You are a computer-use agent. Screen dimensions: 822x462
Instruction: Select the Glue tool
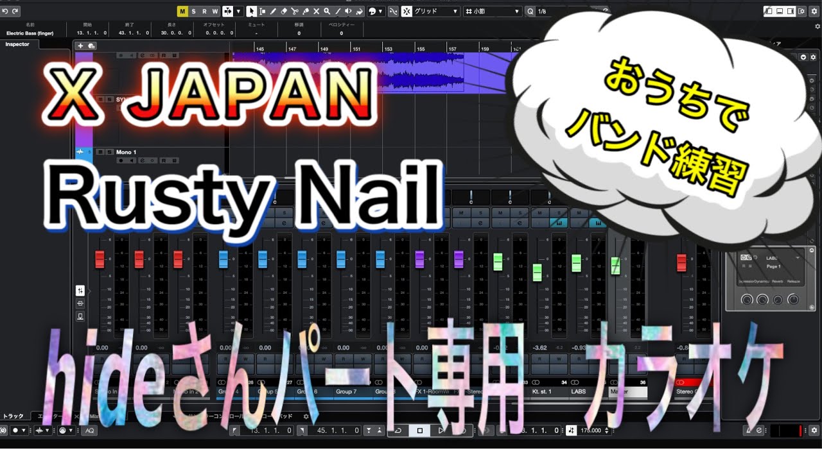click(x=306, y=11)
